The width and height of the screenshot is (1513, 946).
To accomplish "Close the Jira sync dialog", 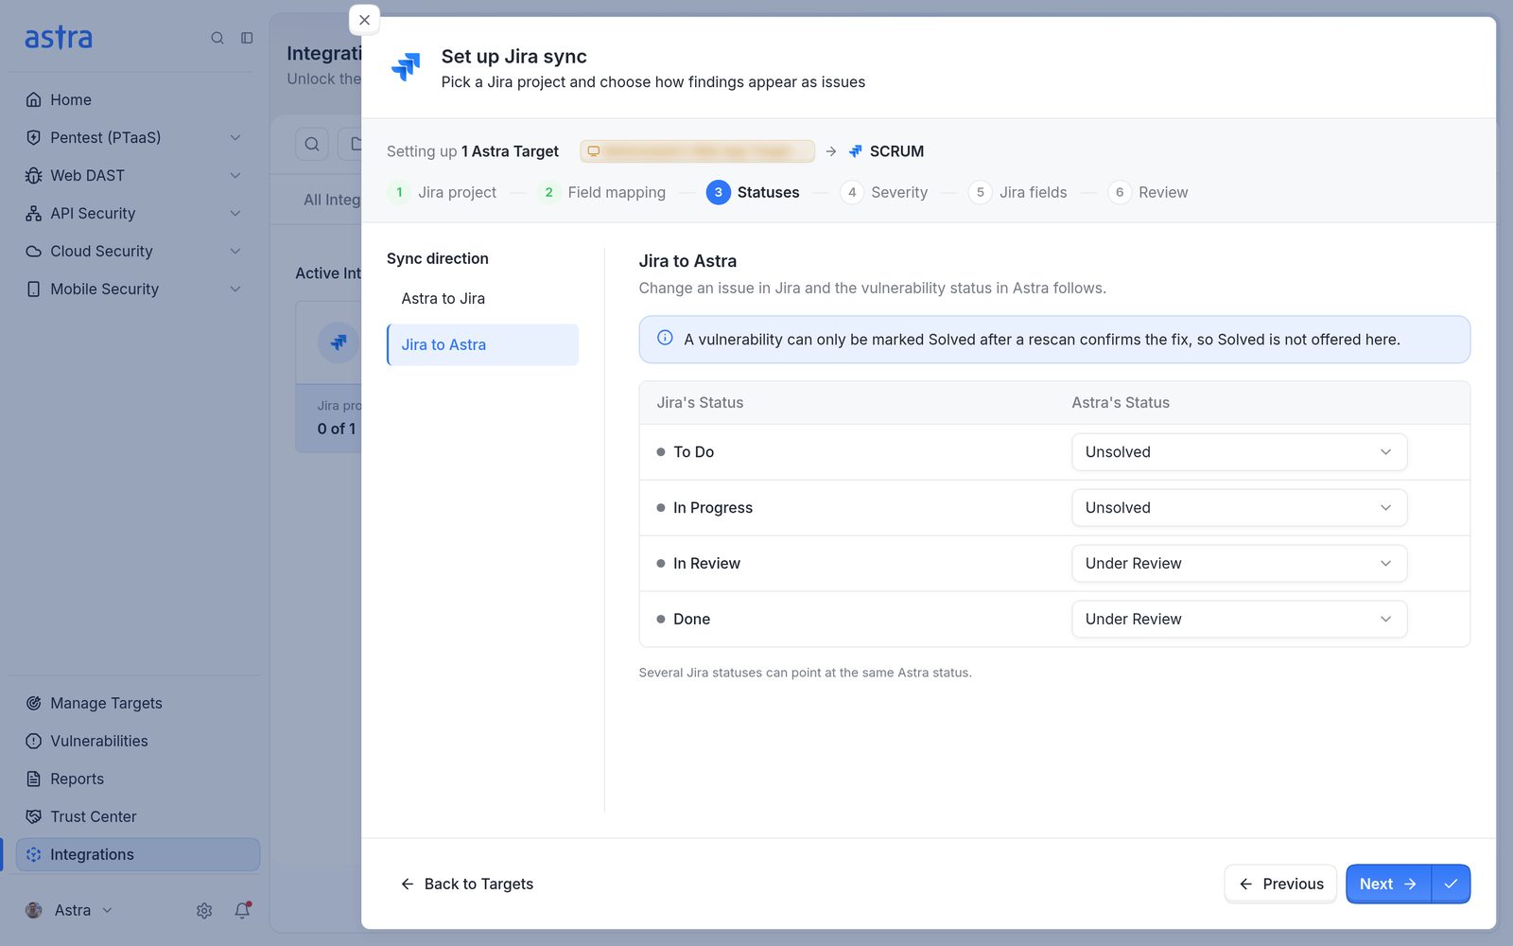I will click(364, 20).
